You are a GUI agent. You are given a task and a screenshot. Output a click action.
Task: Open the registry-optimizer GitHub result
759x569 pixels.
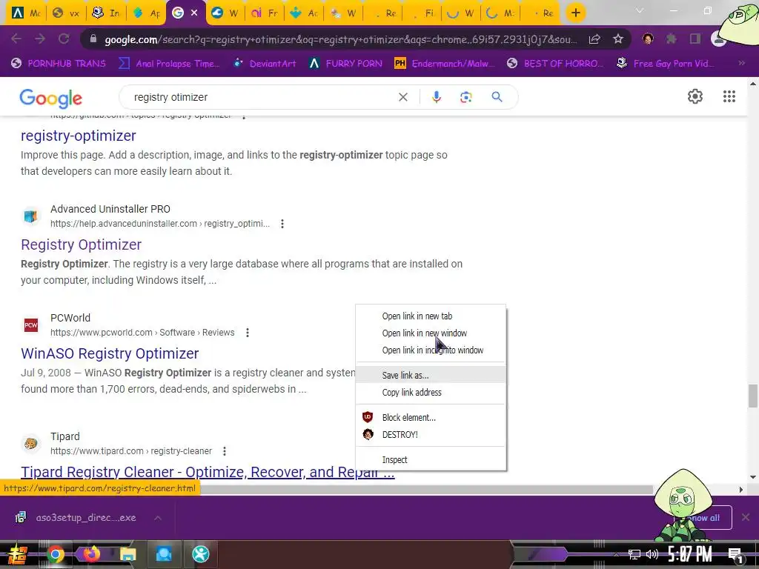79,136
